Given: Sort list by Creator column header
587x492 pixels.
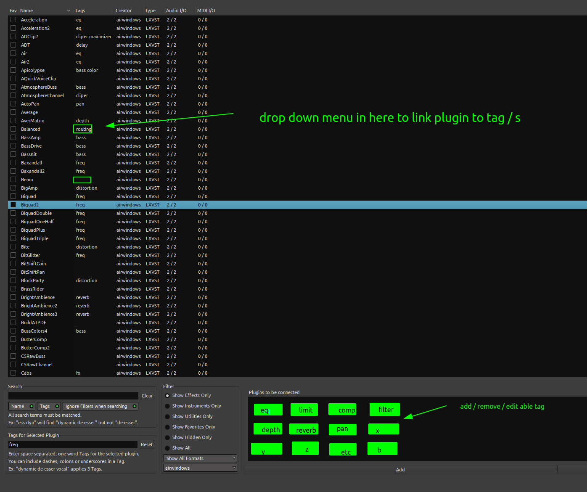Looking at the screenshot, I should (124, 11).
